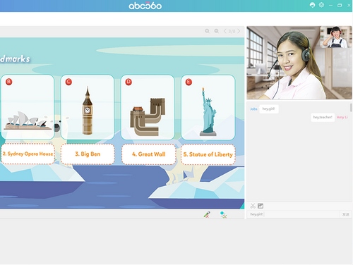Screen dimensions: 353x265
Task: Click the scissors screenshot icon
Action: pyautogui.click(x=253, y=206)
